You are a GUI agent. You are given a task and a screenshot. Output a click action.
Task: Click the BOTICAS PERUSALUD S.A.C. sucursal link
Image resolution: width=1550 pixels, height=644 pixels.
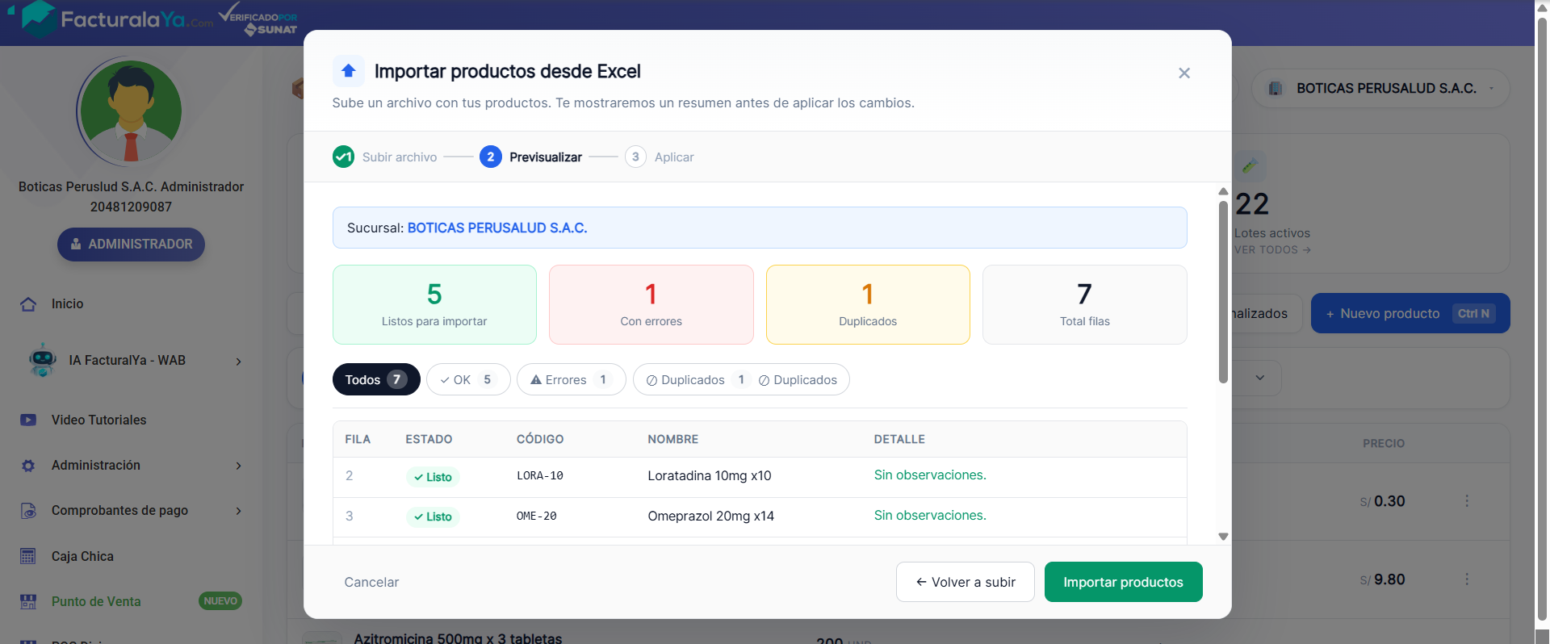pos(497,228)
